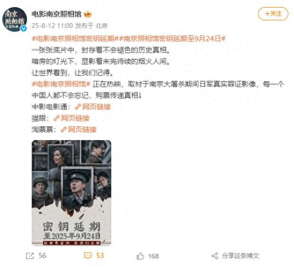294x267 pixels.
Task: Enlarge the 密钥延期 movie poster image
Action: coord(71,193)
